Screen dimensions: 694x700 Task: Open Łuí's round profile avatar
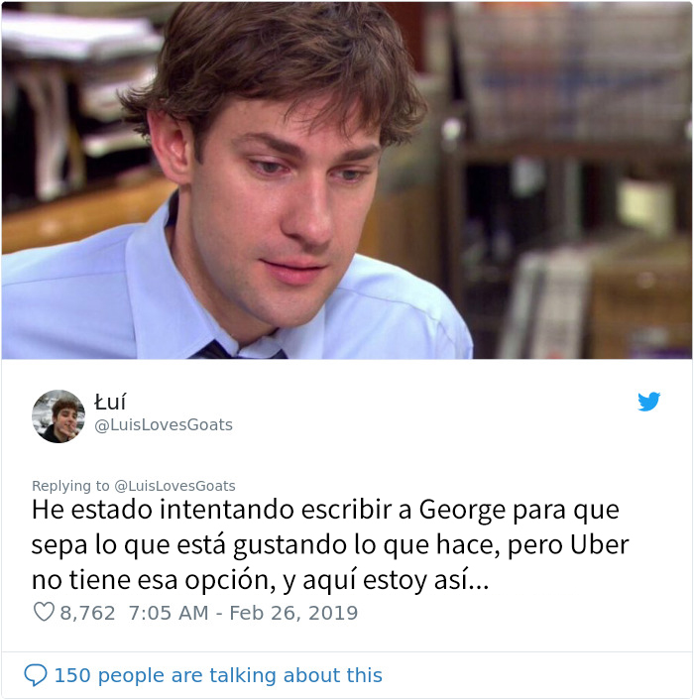click(58, 416)
